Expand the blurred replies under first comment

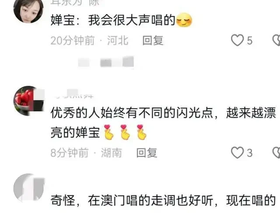[106, 62]
